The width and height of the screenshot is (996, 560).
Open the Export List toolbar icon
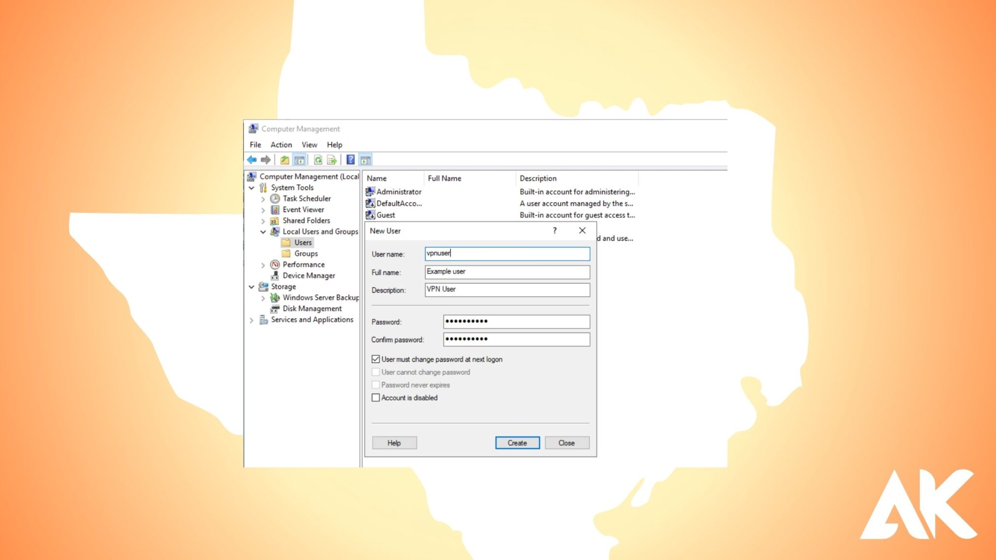(x=332, y=160)
